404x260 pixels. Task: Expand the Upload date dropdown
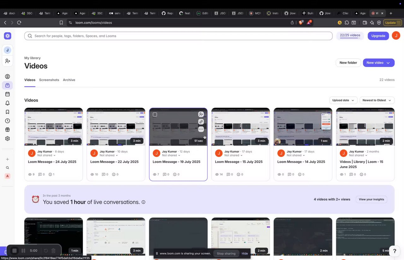pos(343,100)
